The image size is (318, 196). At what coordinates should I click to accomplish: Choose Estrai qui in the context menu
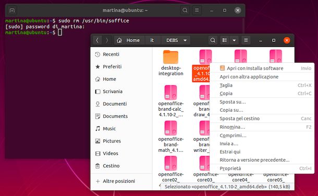[x=262, y=152]
